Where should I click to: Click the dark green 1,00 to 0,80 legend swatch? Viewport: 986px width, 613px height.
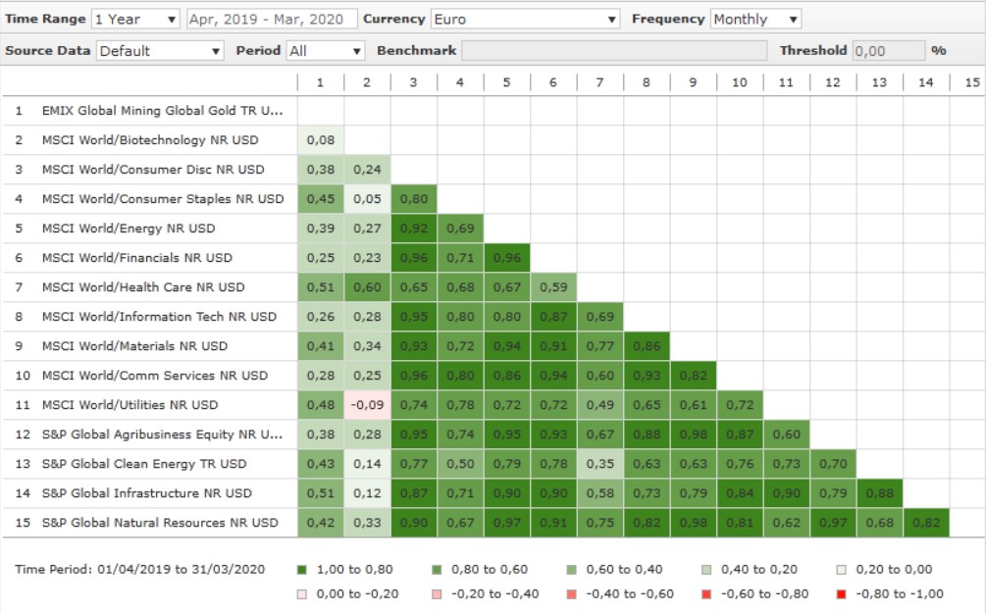tap(300, 569)
